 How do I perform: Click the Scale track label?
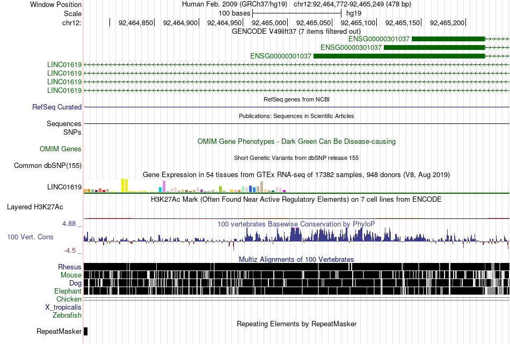coord(72,13)
